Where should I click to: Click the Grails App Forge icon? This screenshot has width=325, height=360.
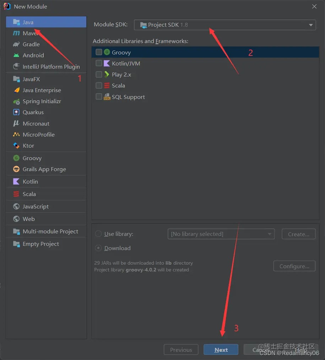click(x=16, y=169)
